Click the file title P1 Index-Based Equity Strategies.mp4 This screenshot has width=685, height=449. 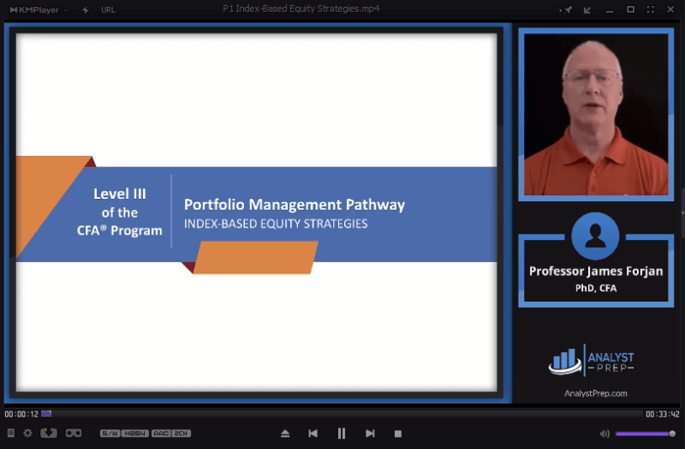301,9
